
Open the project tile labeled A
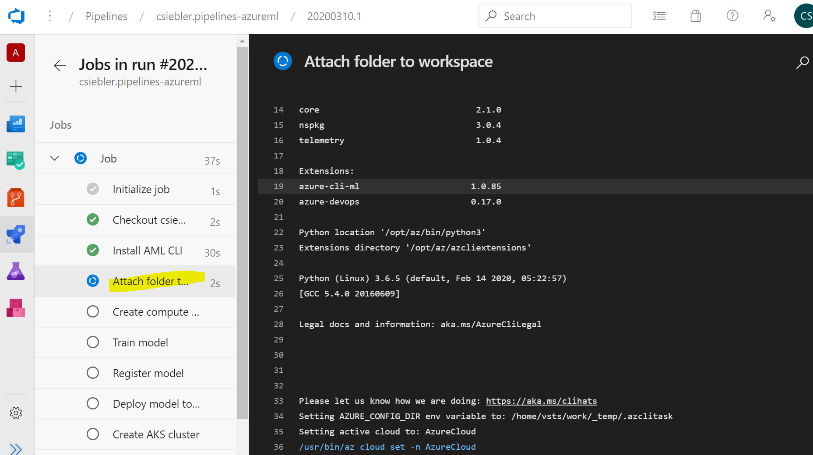[16, 53]
